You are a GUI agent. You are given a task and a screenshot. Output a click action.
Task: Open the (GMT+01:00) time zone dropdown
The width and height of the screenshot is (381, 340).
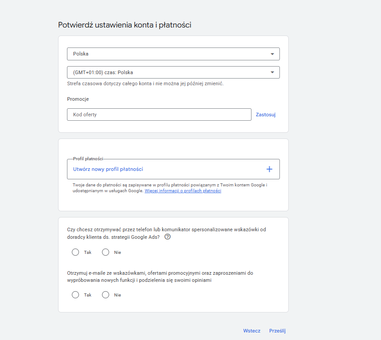point(169,72)
